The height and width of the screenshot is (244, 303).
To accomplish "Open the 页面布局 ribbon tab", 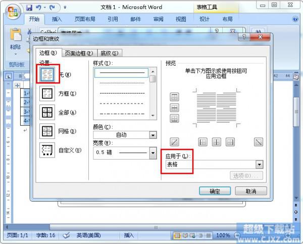I will click(x=85, y=19).
